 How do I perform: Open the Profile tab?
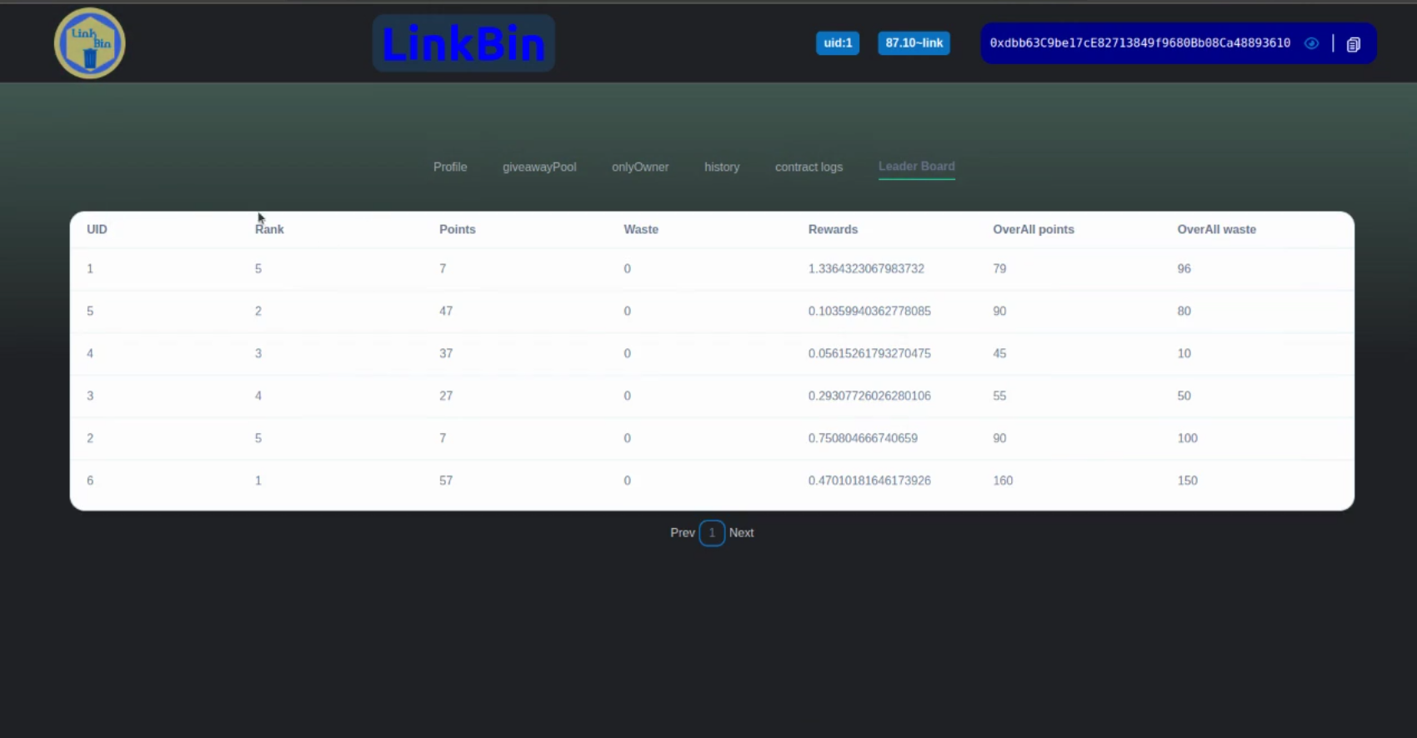pos(450,167)
